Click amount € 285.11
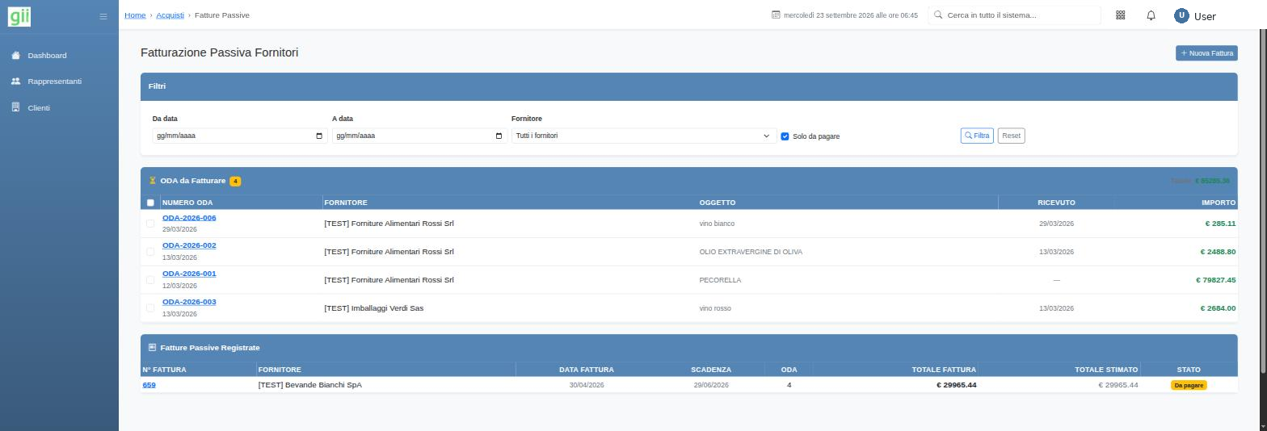The height and width of the screenshot is (431, 1267). [x=1220, y=224]
